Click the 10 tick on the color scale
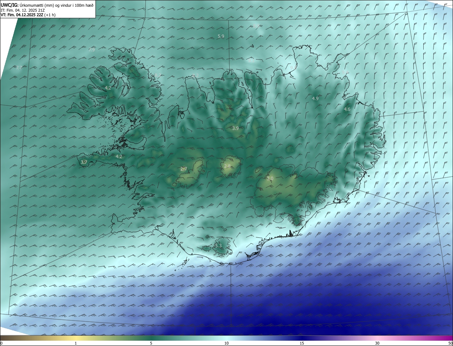 (x=226, y=343)
